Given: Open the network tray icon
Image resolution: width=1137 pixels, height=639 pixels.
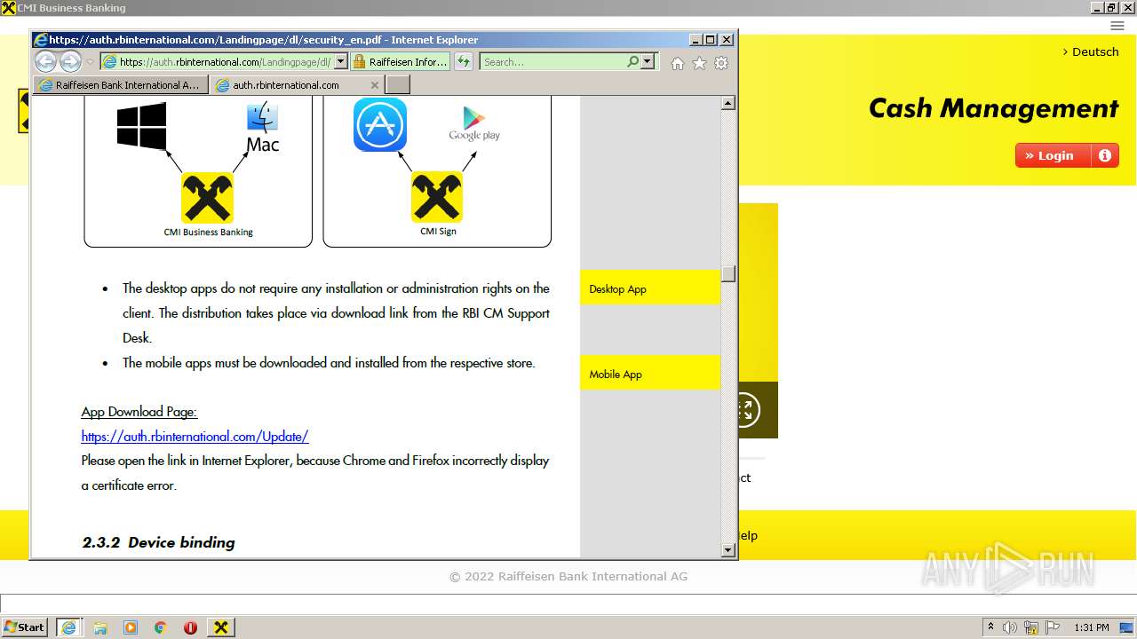Looking at the screenshot, I should 1031,627.
